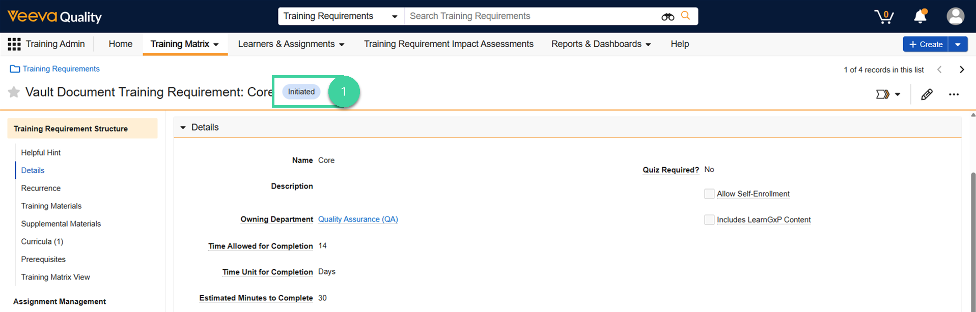The width and height of the screenshot is (976, 312).
Task: Open the user profile avatar menu
Action: tap(955, 16)
